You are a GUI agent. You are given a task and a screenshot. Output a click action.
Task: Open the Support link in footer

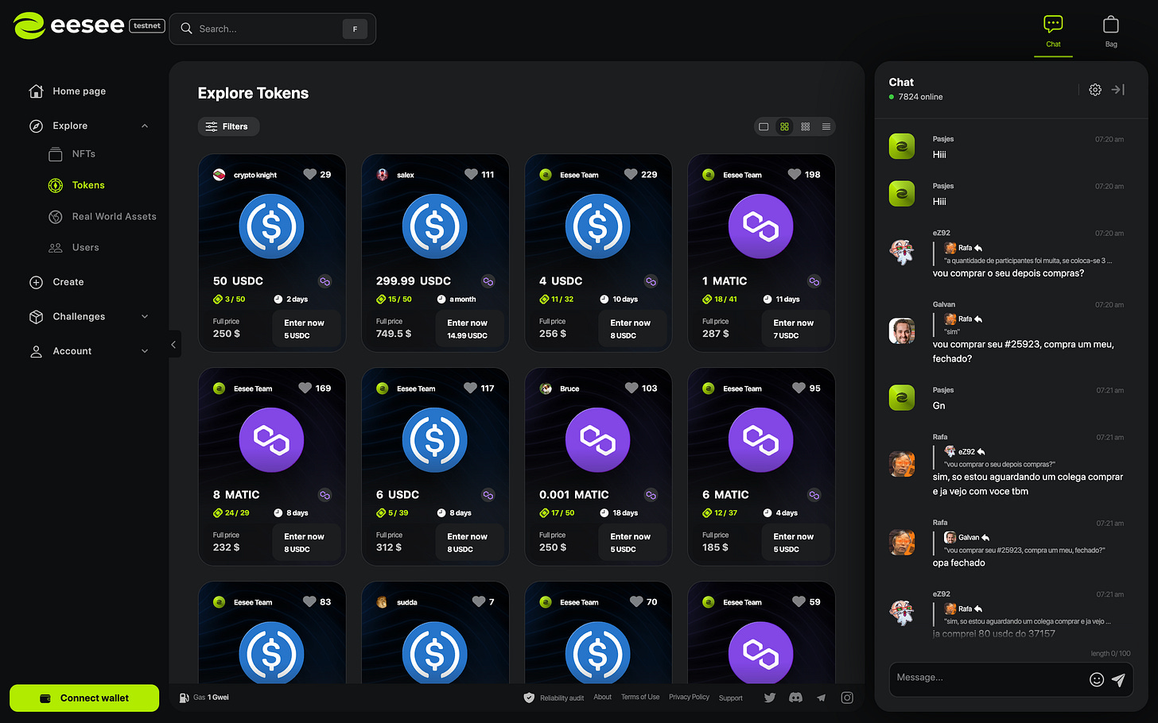click(x=731, y=698)
